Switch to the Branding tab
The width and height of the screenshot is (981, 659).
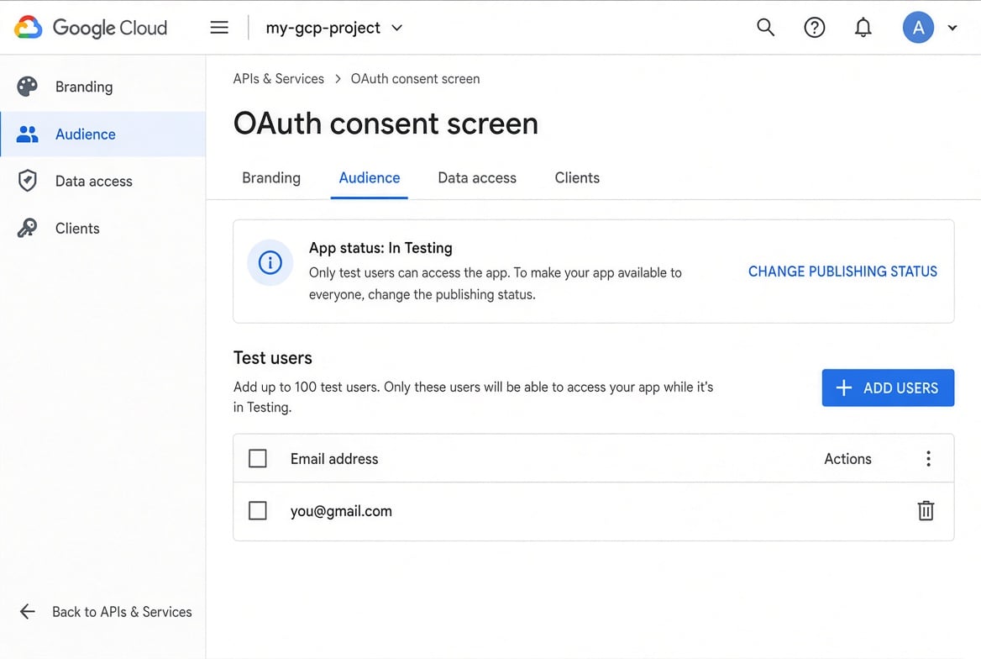pos(271,178)
